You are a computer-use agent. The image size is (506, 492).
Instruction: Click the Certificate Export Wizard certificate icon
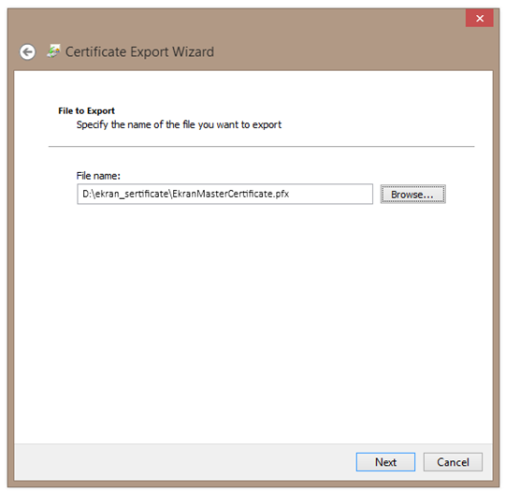click(x=53, y=51)
